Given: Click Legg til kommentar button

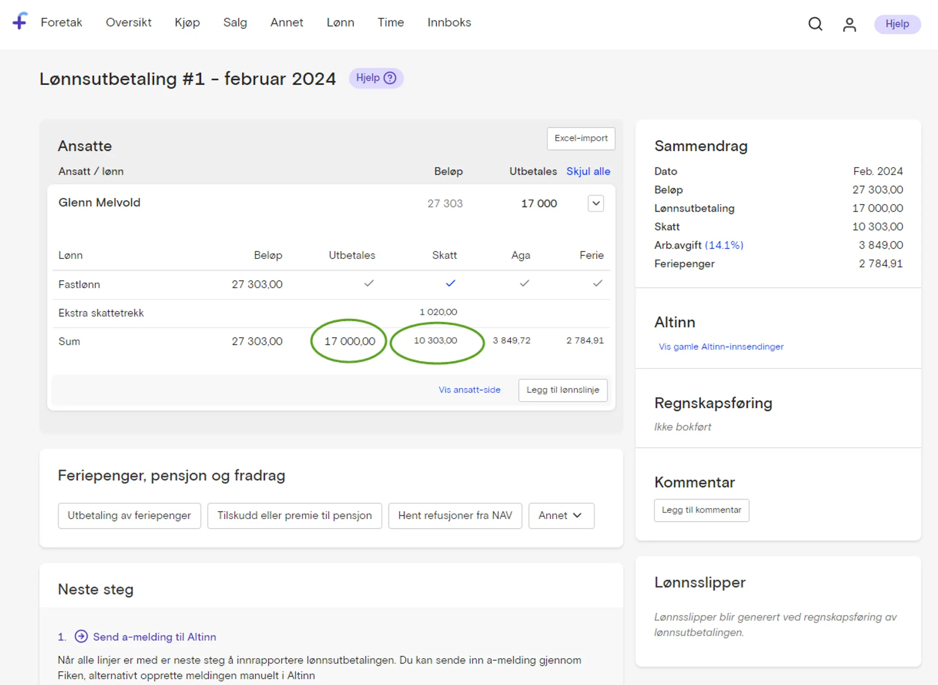Looking at the screenshot, I should [701, 510].
